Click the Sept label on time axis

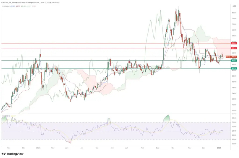[x=158, y=148]
